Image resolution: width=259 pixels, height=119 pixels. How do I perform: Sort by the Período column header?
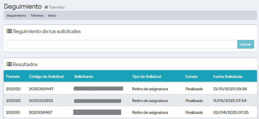pyautogui.click(x=13, y=76)
